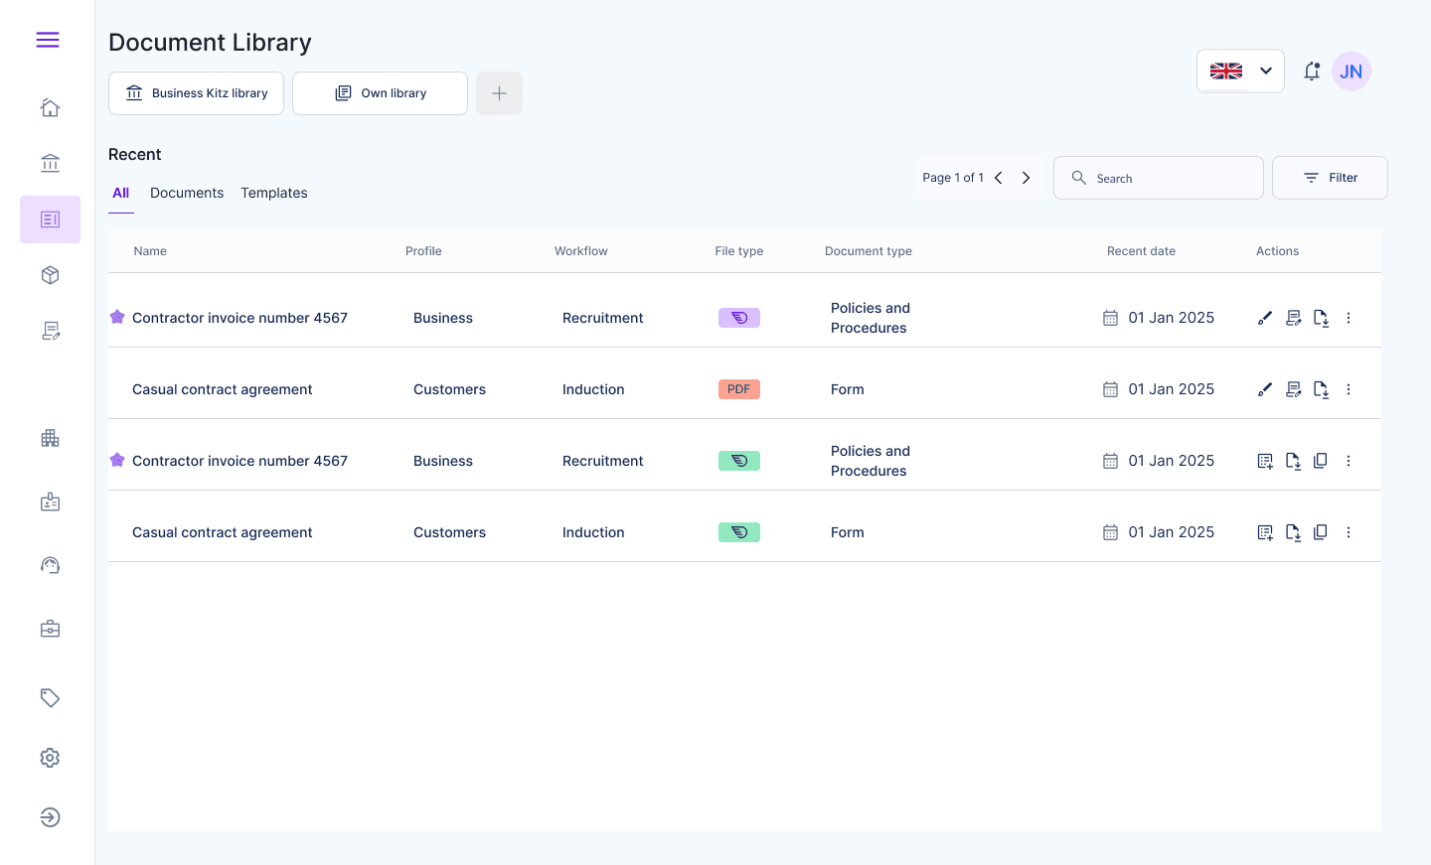Open more options for green-badge Casual contract row
The image size is (1431, 865).
(1349, 532)
